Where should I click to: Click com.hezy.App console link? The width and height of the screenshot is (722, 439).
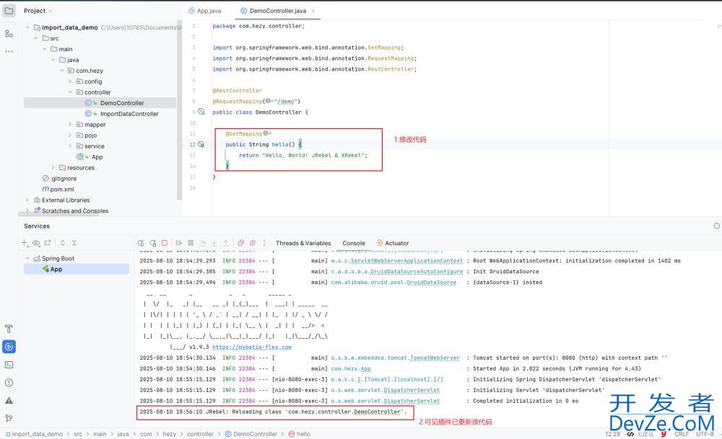[x=351, y=368]
